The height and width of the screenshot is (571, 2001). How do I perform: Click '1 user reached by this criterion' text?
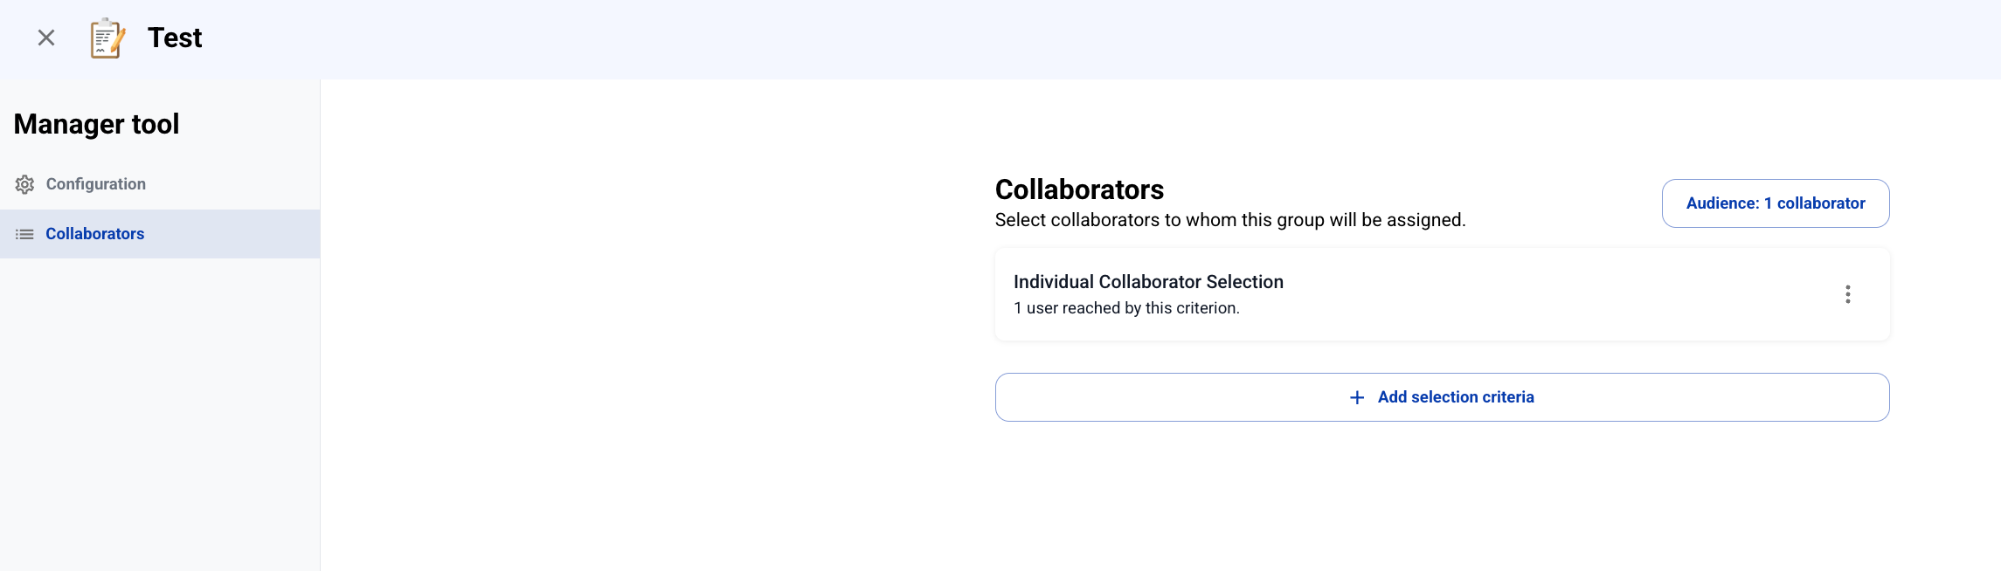tap(1126, 308)
